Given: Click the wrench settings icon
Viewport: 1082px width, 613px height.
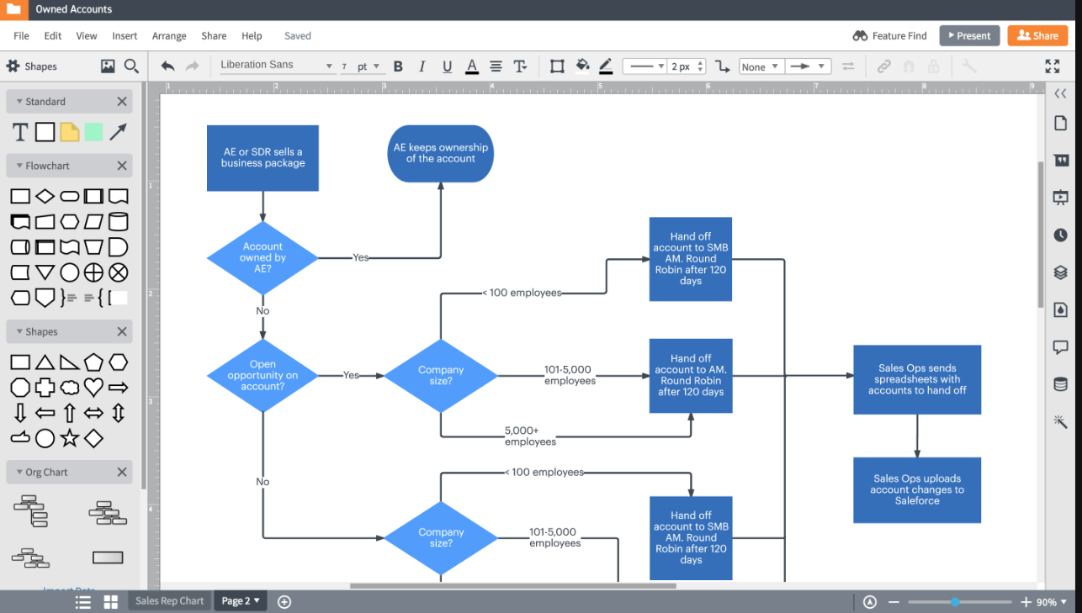Looking at the screenshot, I should pyautogui.click(x=969, y=66).
